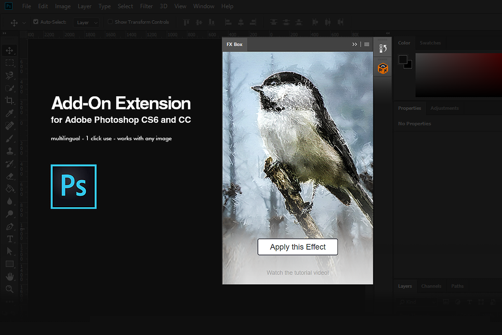Uncheck the Auto-Select checkbox

click(x=36, y=22)
